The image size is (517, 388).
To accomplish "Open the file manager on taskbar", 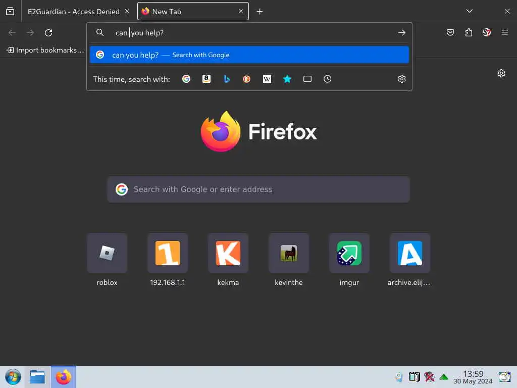I will pos(37,377).
